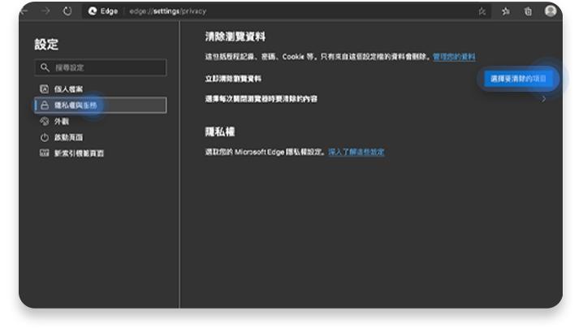
Task: Focus the 搜尋設定 search box
Action: [101, 67]
